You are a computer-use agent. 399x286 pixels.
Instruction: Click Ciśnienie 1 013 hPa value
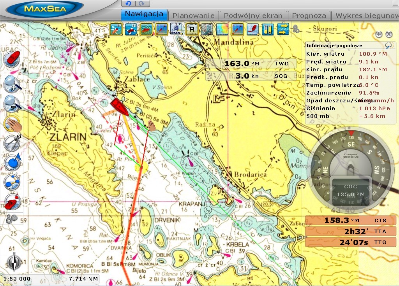[374, 109]
